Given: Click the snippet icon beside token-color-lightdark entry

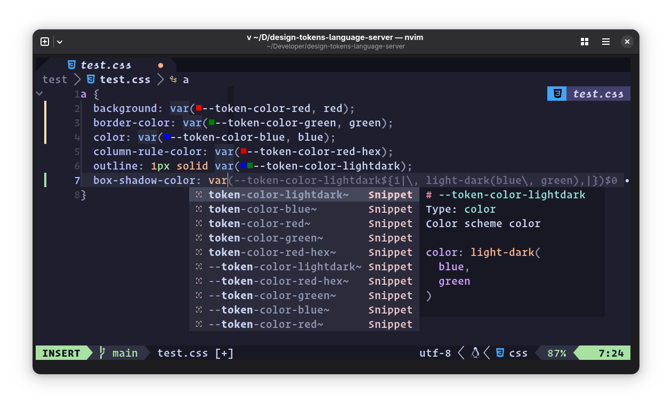Looking at the screenshot, I should click(200, 195).
